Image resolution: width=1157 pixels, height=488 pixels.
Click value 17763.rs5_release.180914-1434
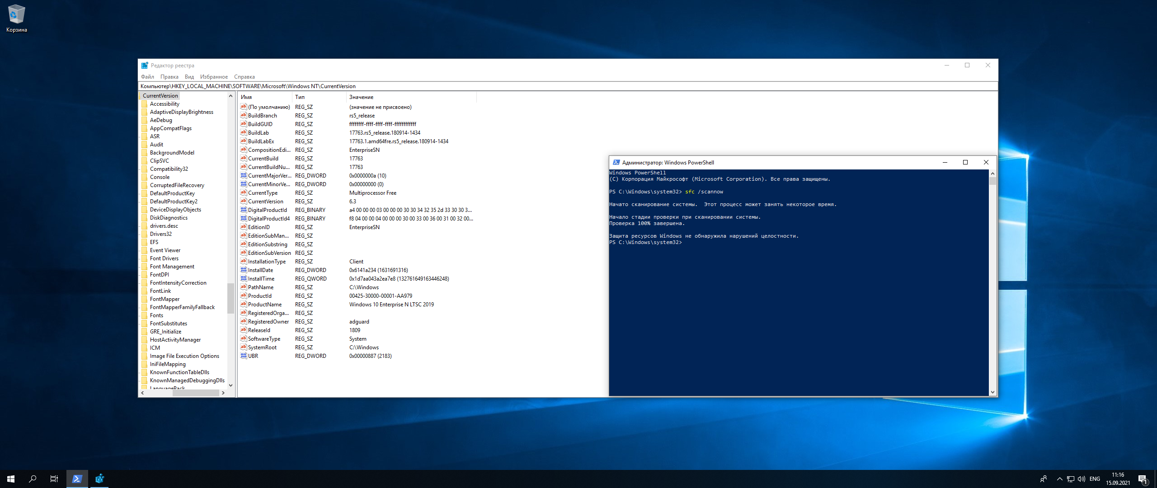pos(385,133)
